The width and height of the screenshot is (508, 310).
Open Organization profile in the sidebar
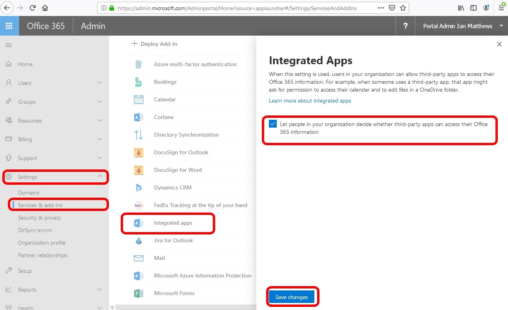point(42,243)
